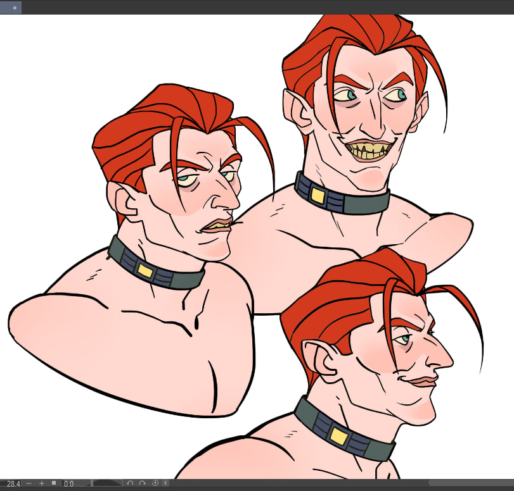
Task: Click the fit-to-screen square icon
Action: click(54, 483)
